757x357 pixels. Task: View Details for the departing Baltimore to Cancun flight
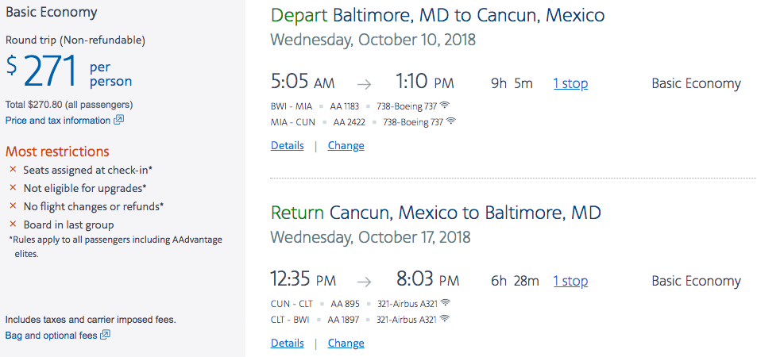click(x=287, y=145)
